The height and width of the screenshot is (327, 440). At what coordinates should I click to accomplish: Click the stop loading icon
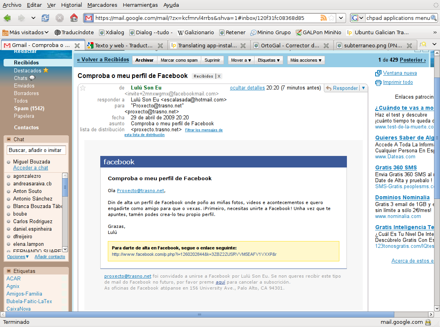pos(60,18)
